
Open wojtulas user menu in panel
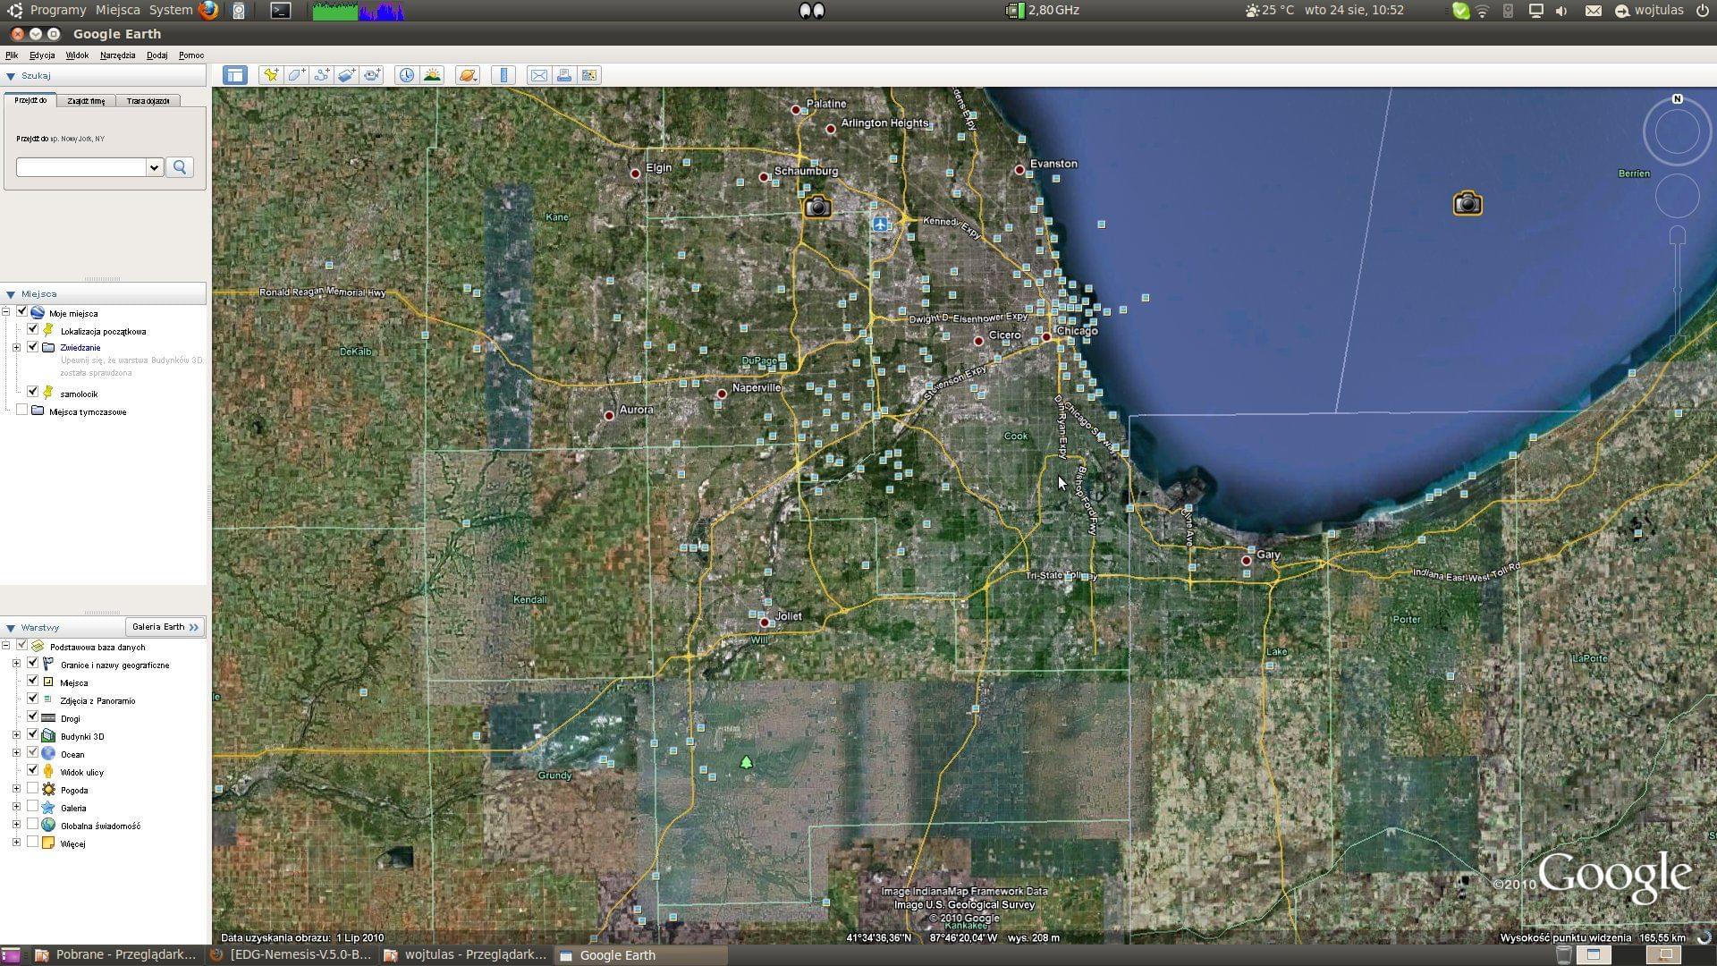pos(1650,10)
